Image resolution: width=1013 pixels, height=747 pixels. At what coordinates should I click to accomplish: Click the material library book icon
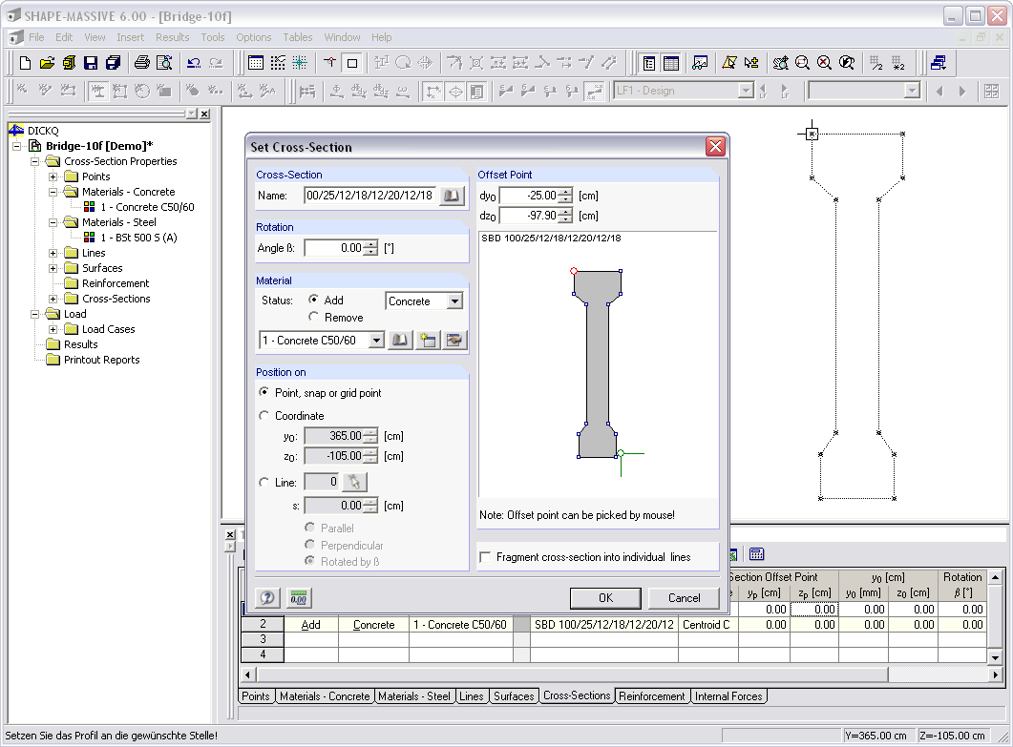[x=401, y=341]
